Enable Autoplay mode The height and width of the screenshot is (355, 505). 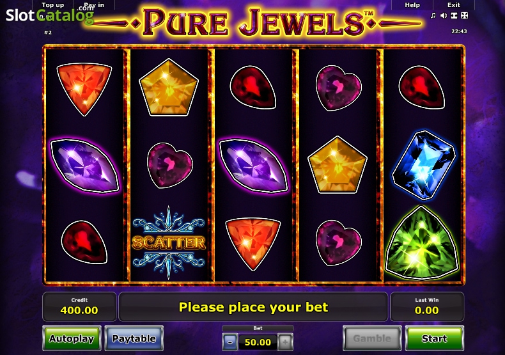click(72, 338)
